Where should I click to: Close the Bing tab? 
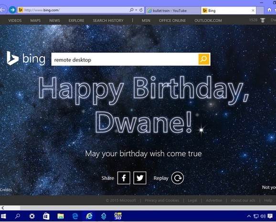click(x=253, y=10)
